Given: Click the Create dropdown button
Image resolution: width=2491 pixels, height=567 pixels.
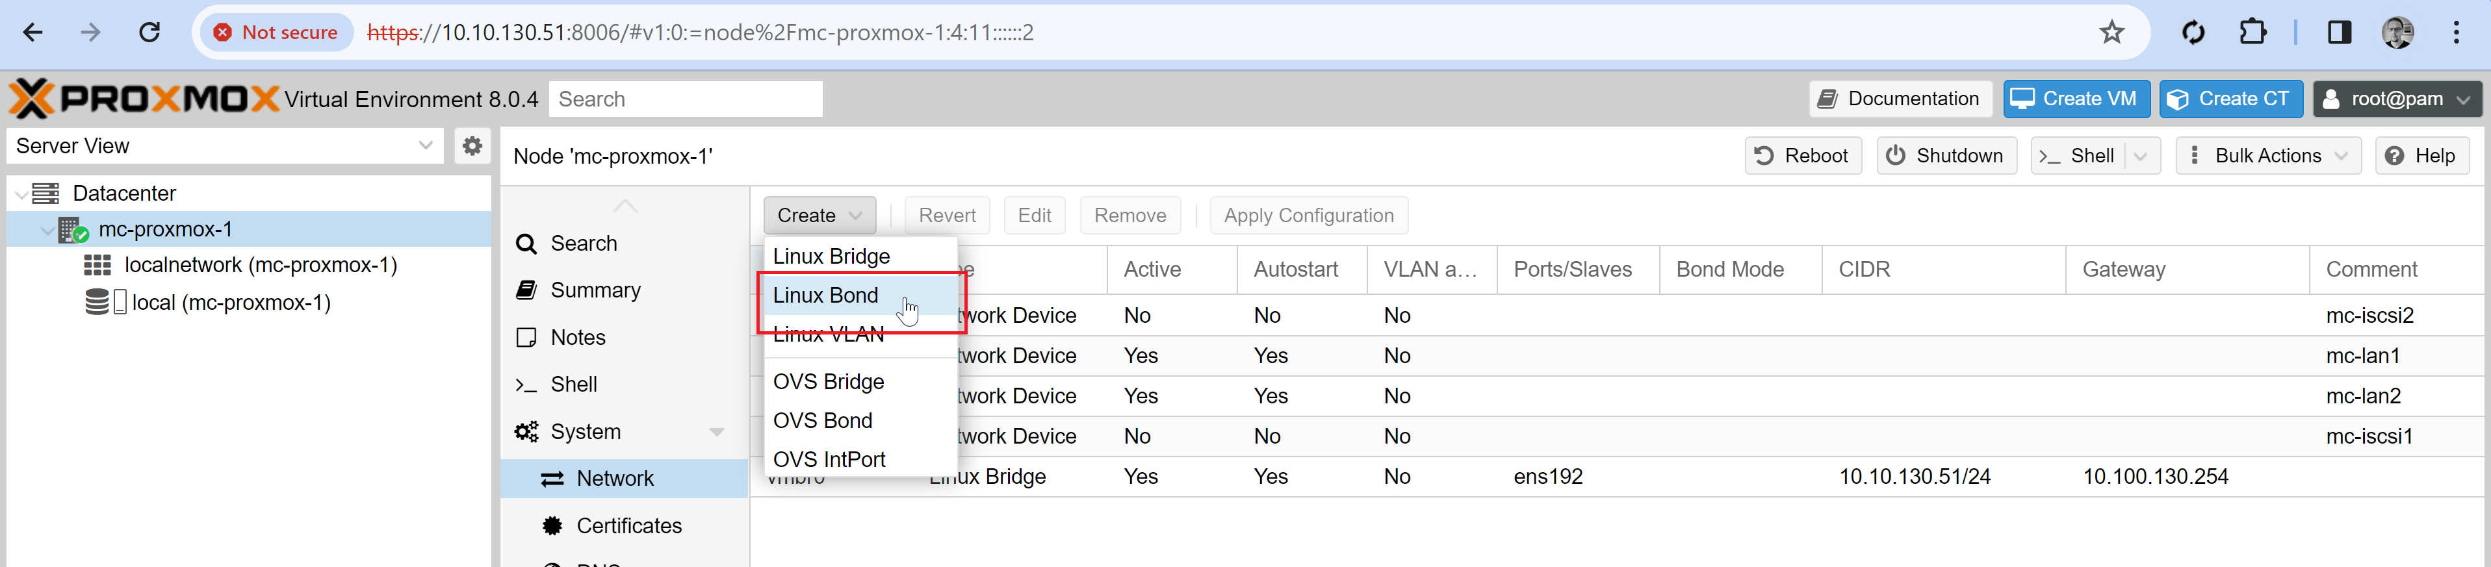Looking at the screenshot, I should click(x=819, y=216).
